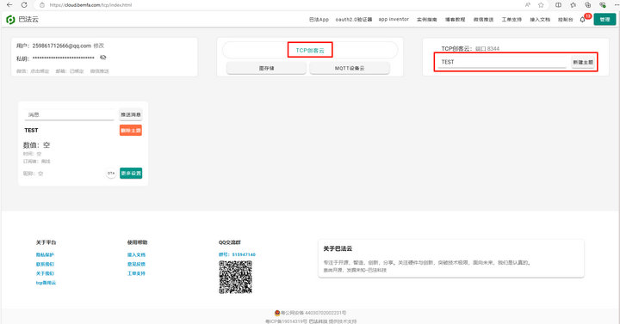Click the orange 删除主题 button

pyautogui.click(x=131, y=131)
